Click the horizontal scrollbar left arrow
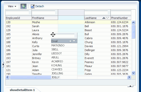141x92 pixels. coord(8,77)
